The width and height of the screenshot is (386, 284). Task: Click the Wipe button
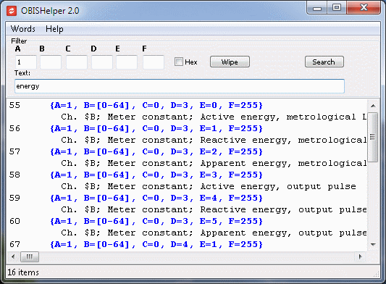tap(230, 62)
